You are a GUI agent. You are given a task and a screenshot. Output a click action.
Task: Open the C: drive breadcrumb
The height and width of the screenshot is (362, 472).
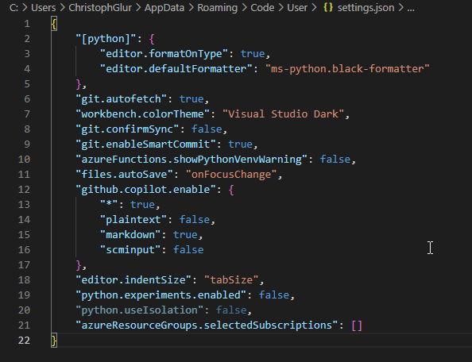pyautogui.click(x=14, y=7)
